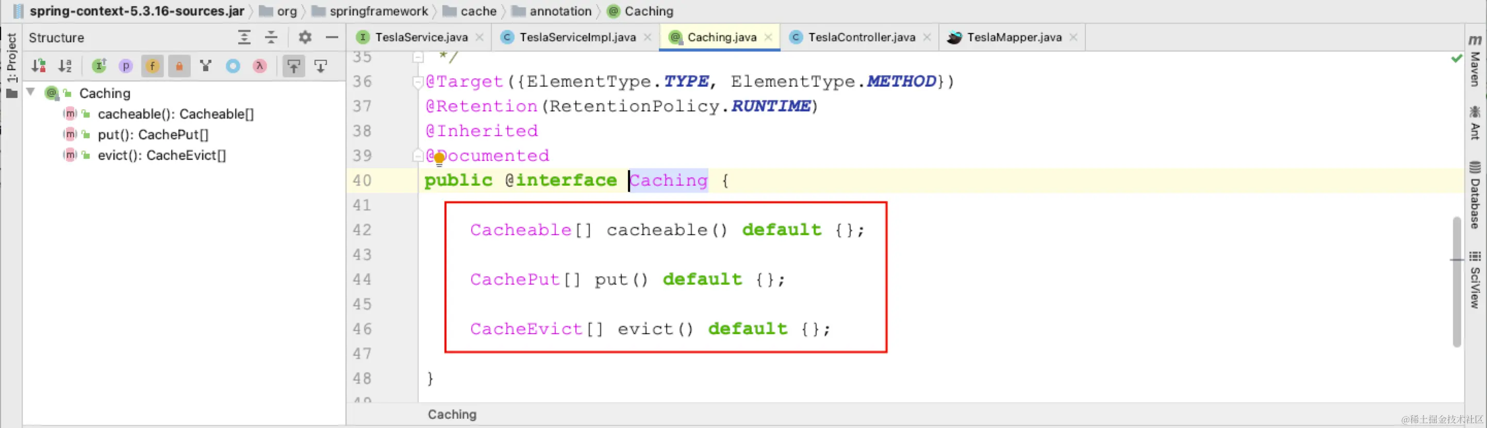
Task: Toggle Sort Alphabetically in Structure toolbar
Action: click(65, 66)
